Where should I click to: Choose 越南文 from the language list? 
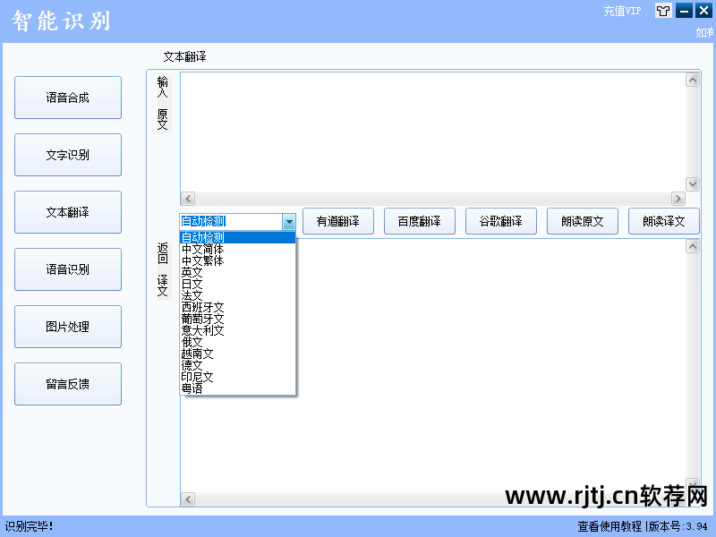pos(238,354)
